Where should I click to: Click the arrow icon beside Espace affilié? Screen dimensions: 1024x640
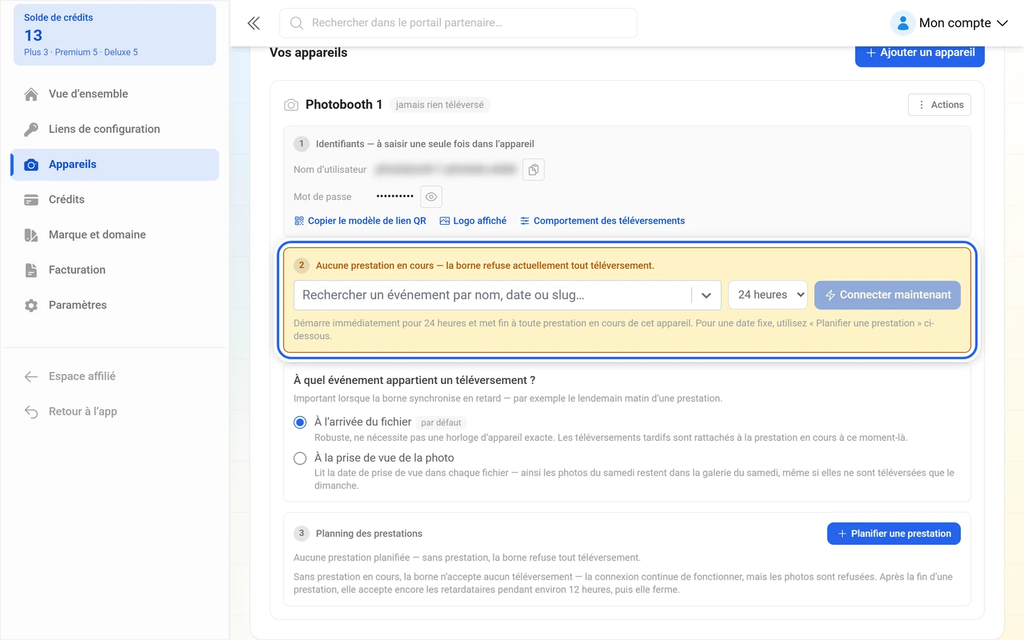31,377
